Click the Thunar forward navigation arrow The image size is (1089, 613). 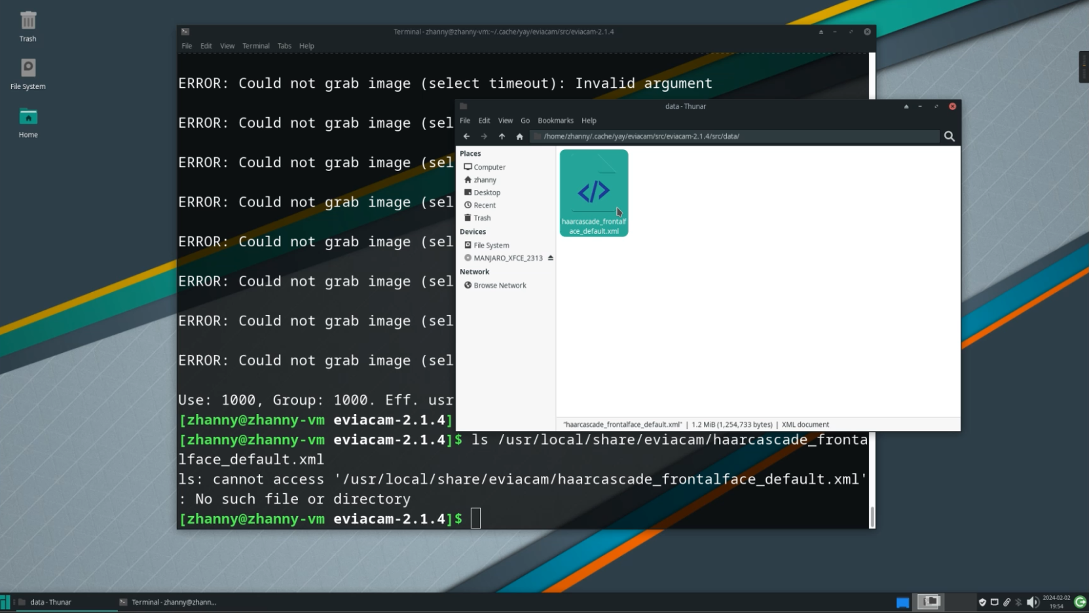click(484, 136)
